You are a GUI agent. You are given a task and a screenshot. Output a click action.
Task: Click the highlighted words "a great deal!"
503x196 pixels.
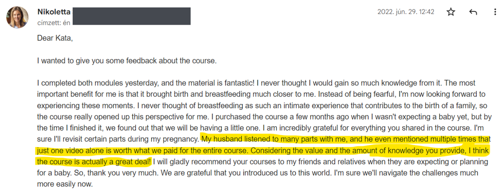click(130, 162)
